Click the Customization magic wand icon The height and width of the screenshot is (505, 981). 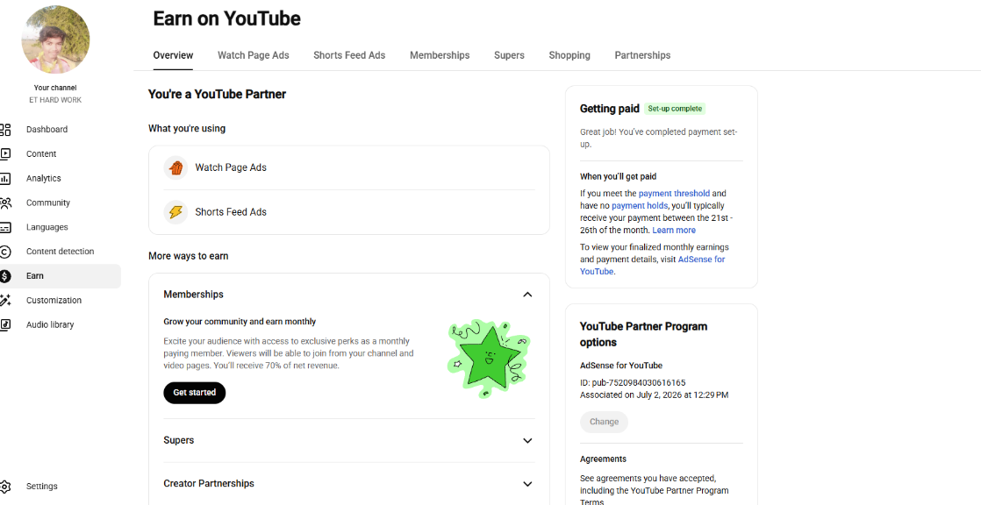coord(5,300)
